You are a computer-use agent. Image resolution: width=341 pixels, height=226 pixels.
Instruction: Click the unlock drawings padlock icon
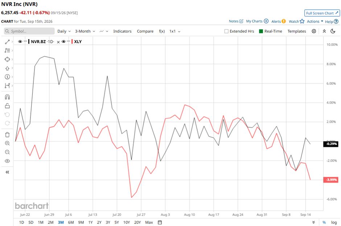pos(7,106)
